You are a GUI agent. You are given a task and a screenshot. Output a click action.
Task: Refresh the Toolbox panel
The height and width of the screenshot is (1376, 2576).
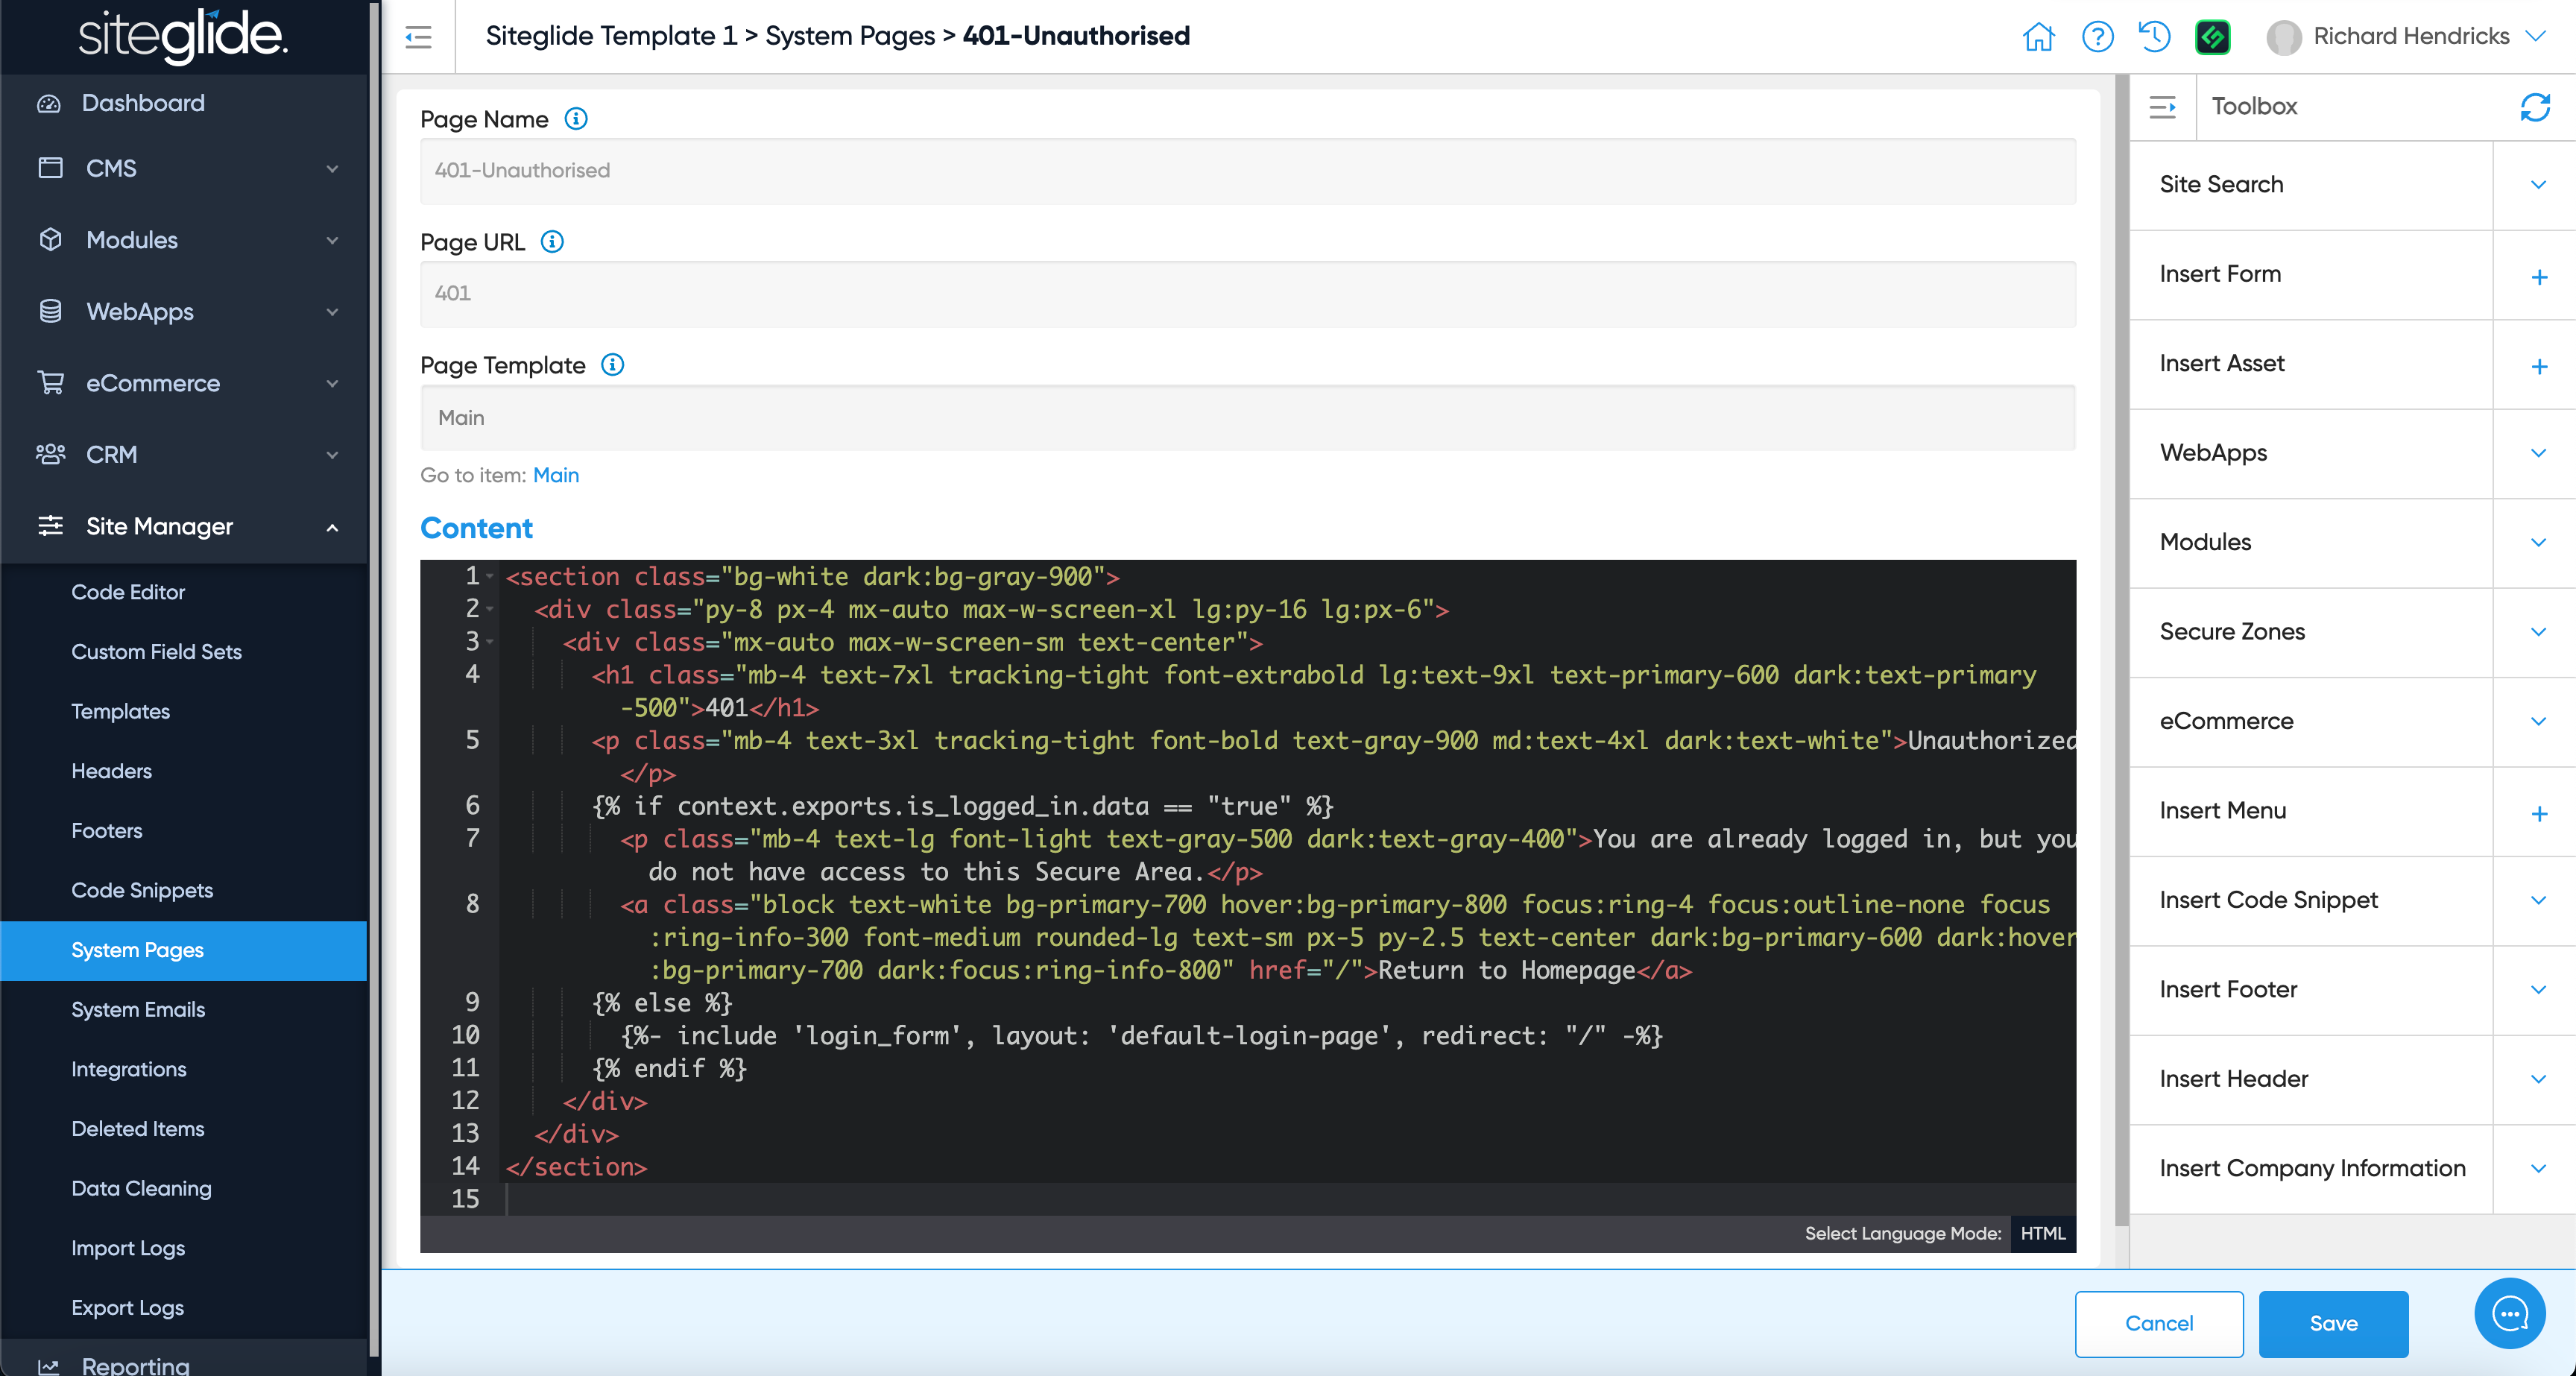(2534, 107)
